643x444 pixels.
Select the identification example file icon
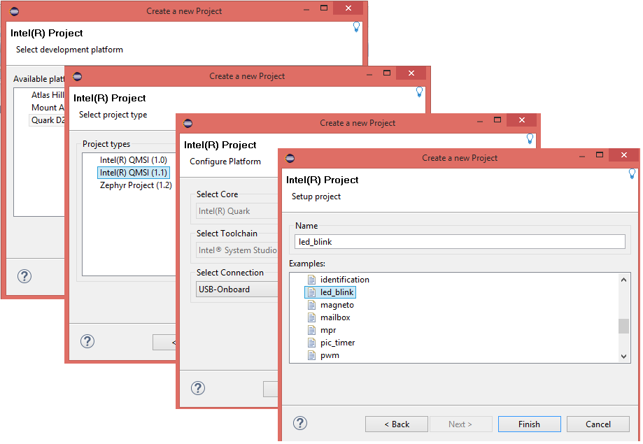(311, 280)
